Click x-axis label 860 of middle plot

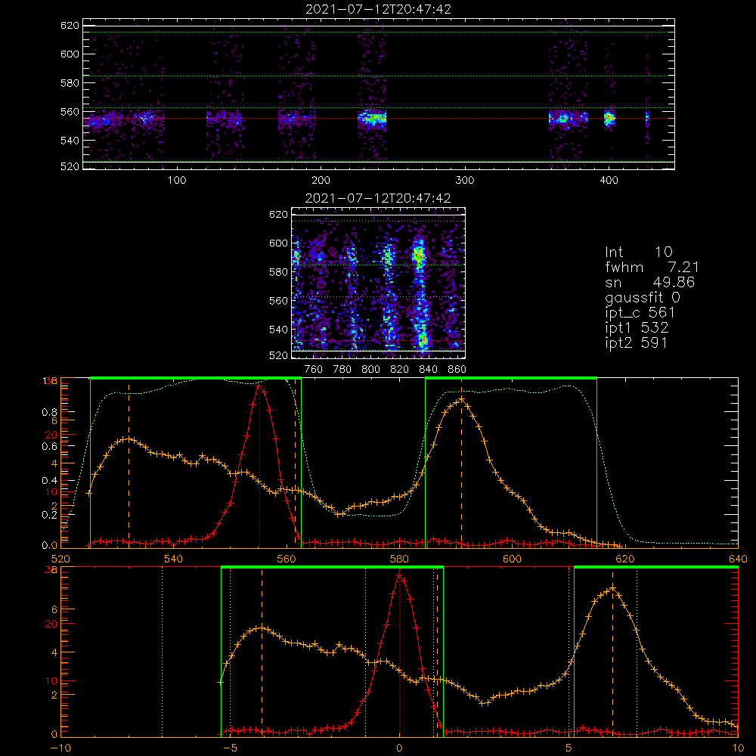coord(457,370)
